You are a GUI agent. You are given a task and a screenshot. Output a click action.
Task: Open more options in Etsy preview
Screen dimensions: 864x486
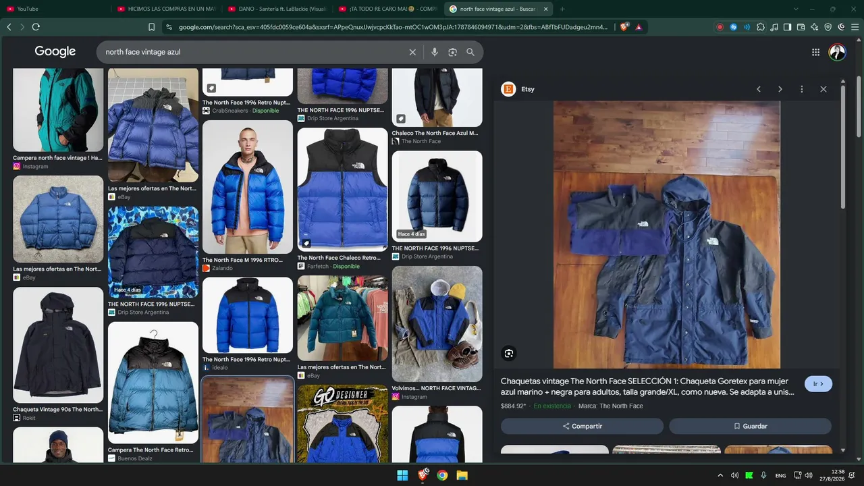(x=802, y=89)
